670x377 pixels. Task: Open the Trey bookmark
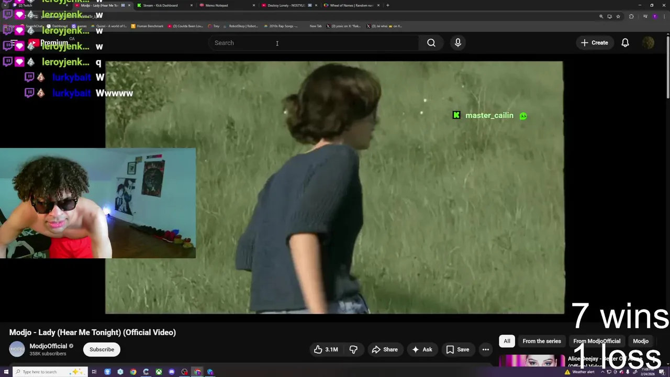(214, 26)
